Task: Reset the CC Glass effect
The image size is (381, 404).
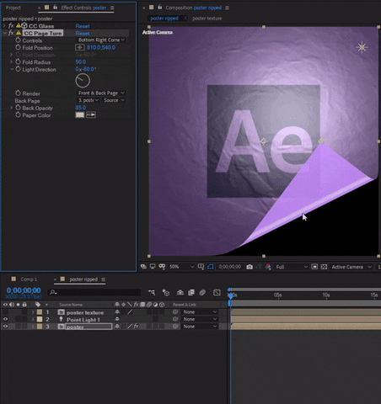Action: tap(83, 26)
